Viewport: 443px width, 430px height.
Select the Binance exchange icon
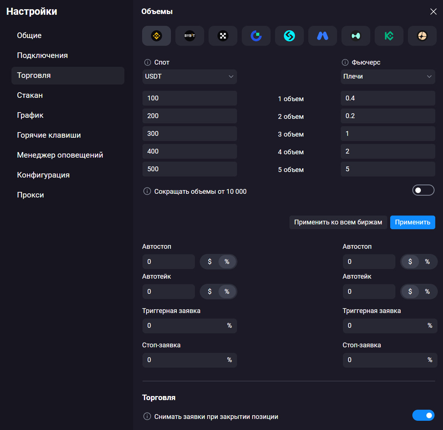157,36
